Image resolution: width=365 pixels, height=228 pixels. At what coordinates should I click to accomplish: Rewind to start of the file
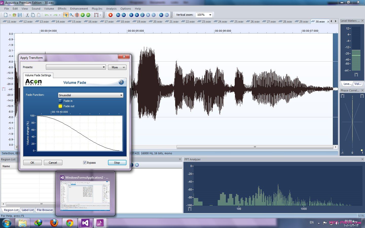[118, 15]
